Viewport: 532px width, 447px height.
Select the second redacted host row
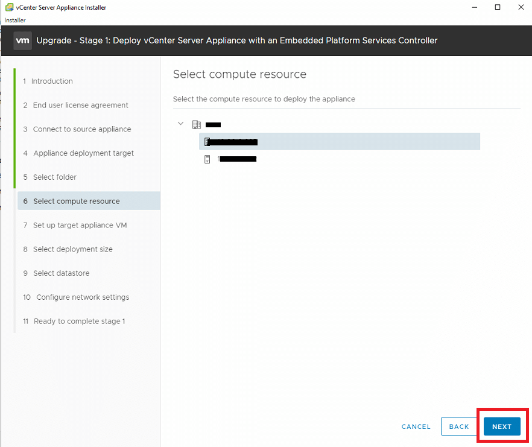click(x=237, y=159)
